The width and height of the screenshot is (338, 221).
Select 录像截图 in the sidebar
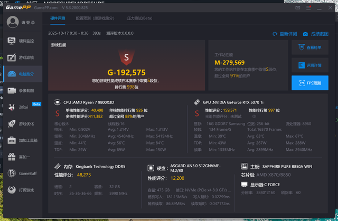click(21, 91)
